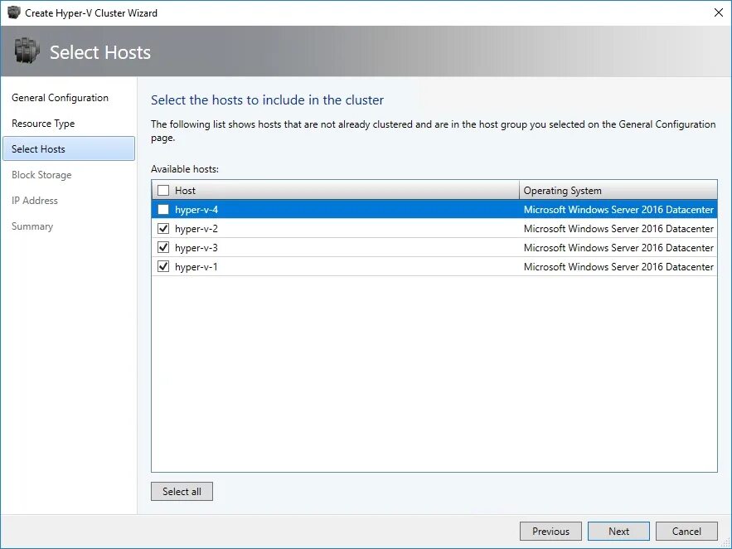Select the hyper-v-2 host name

196,229
